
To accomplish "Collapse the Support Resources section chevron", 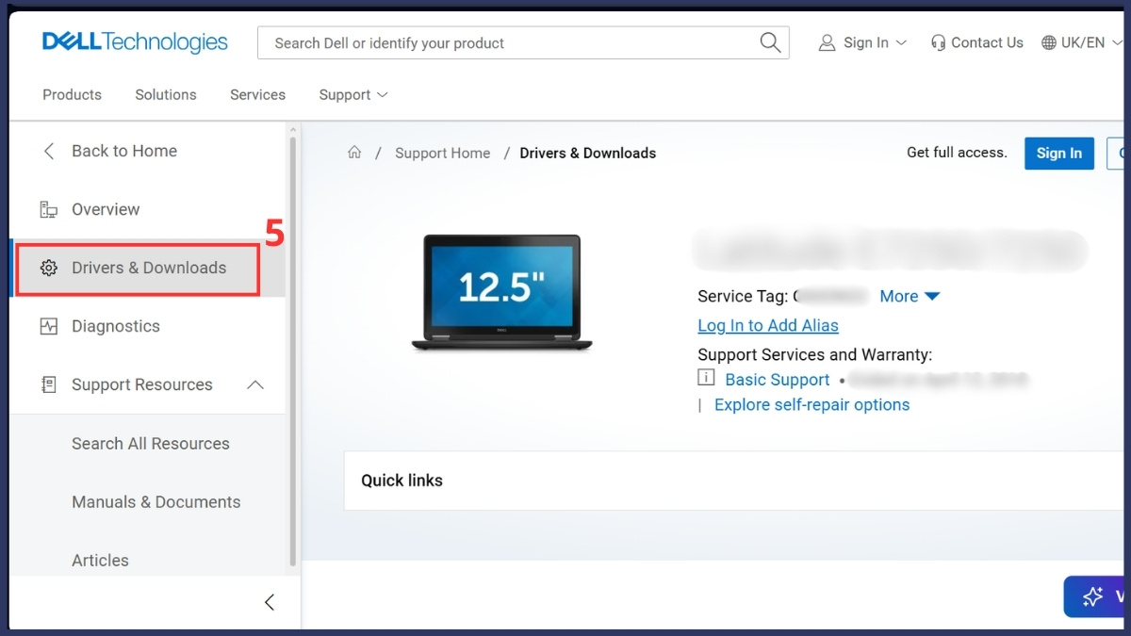I will click(255, 384).
